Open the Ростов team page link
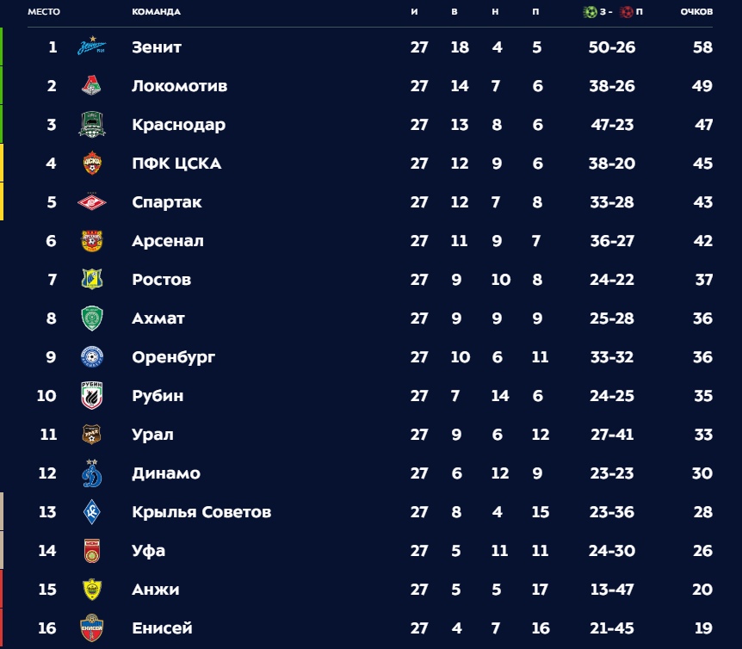The width and height of the screenshot is (742, 649). 162,280
